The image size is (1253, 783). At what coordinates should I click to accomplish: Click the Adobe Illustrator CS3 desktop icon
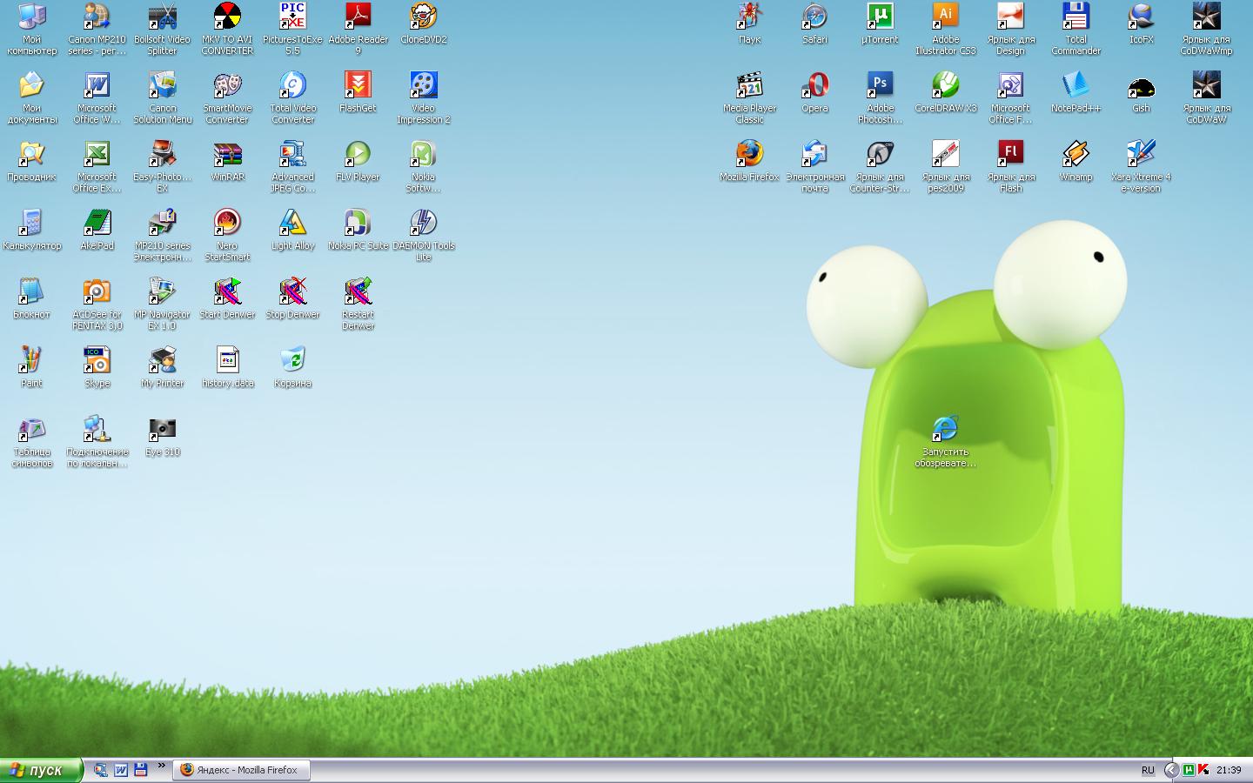click(x=945, y=17)
